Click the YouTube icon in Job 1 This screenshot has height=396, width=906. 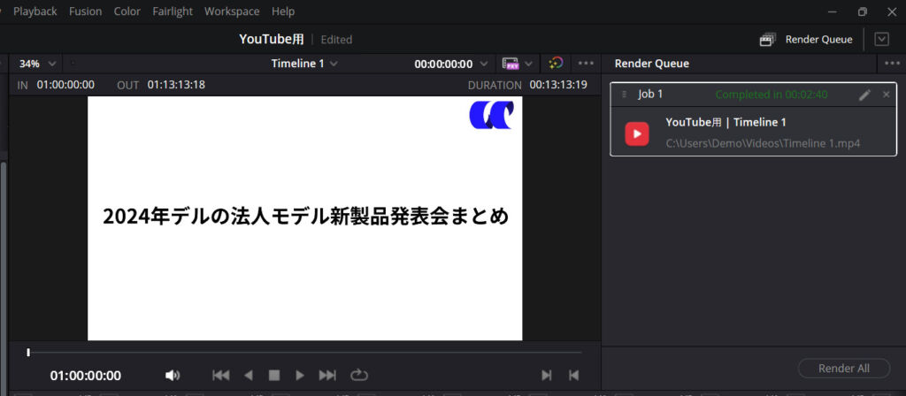click(637, 133)
